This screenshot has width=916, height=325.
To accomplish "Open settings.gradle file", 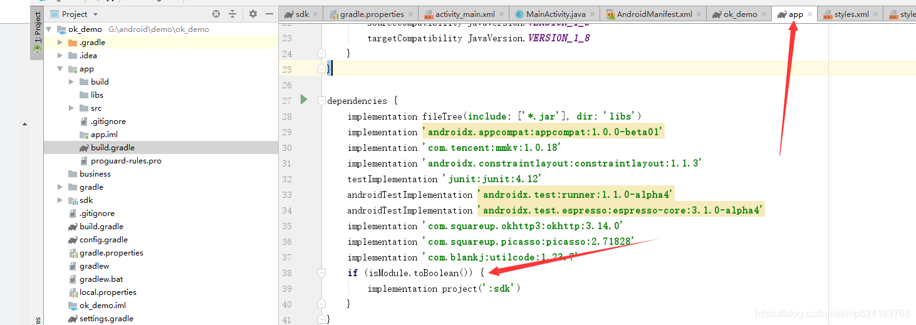I will (101, 319).
